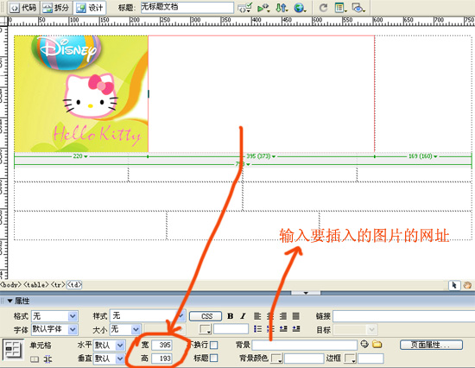Open the 大小 size dropdown
The width and height of the screenshot is (475, 368).
[125, 329]
